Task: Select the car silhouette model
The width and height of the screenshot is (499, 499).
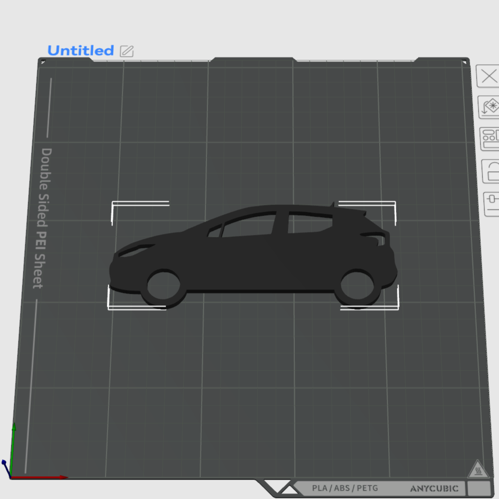Action: pos(253,256)
